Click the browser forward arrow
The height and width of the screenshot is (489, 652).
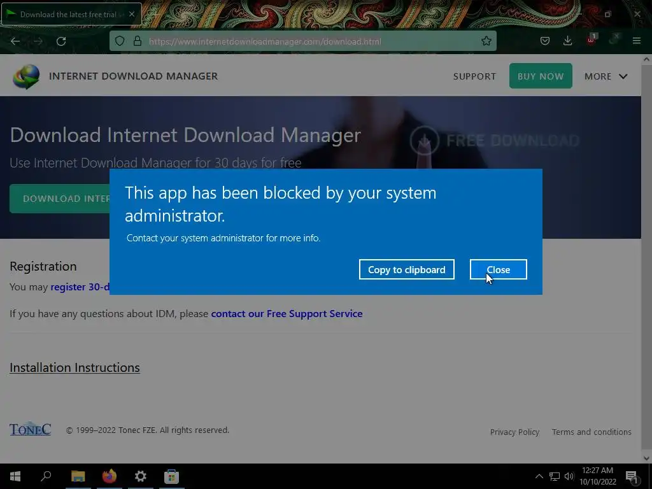pos(38,41)
